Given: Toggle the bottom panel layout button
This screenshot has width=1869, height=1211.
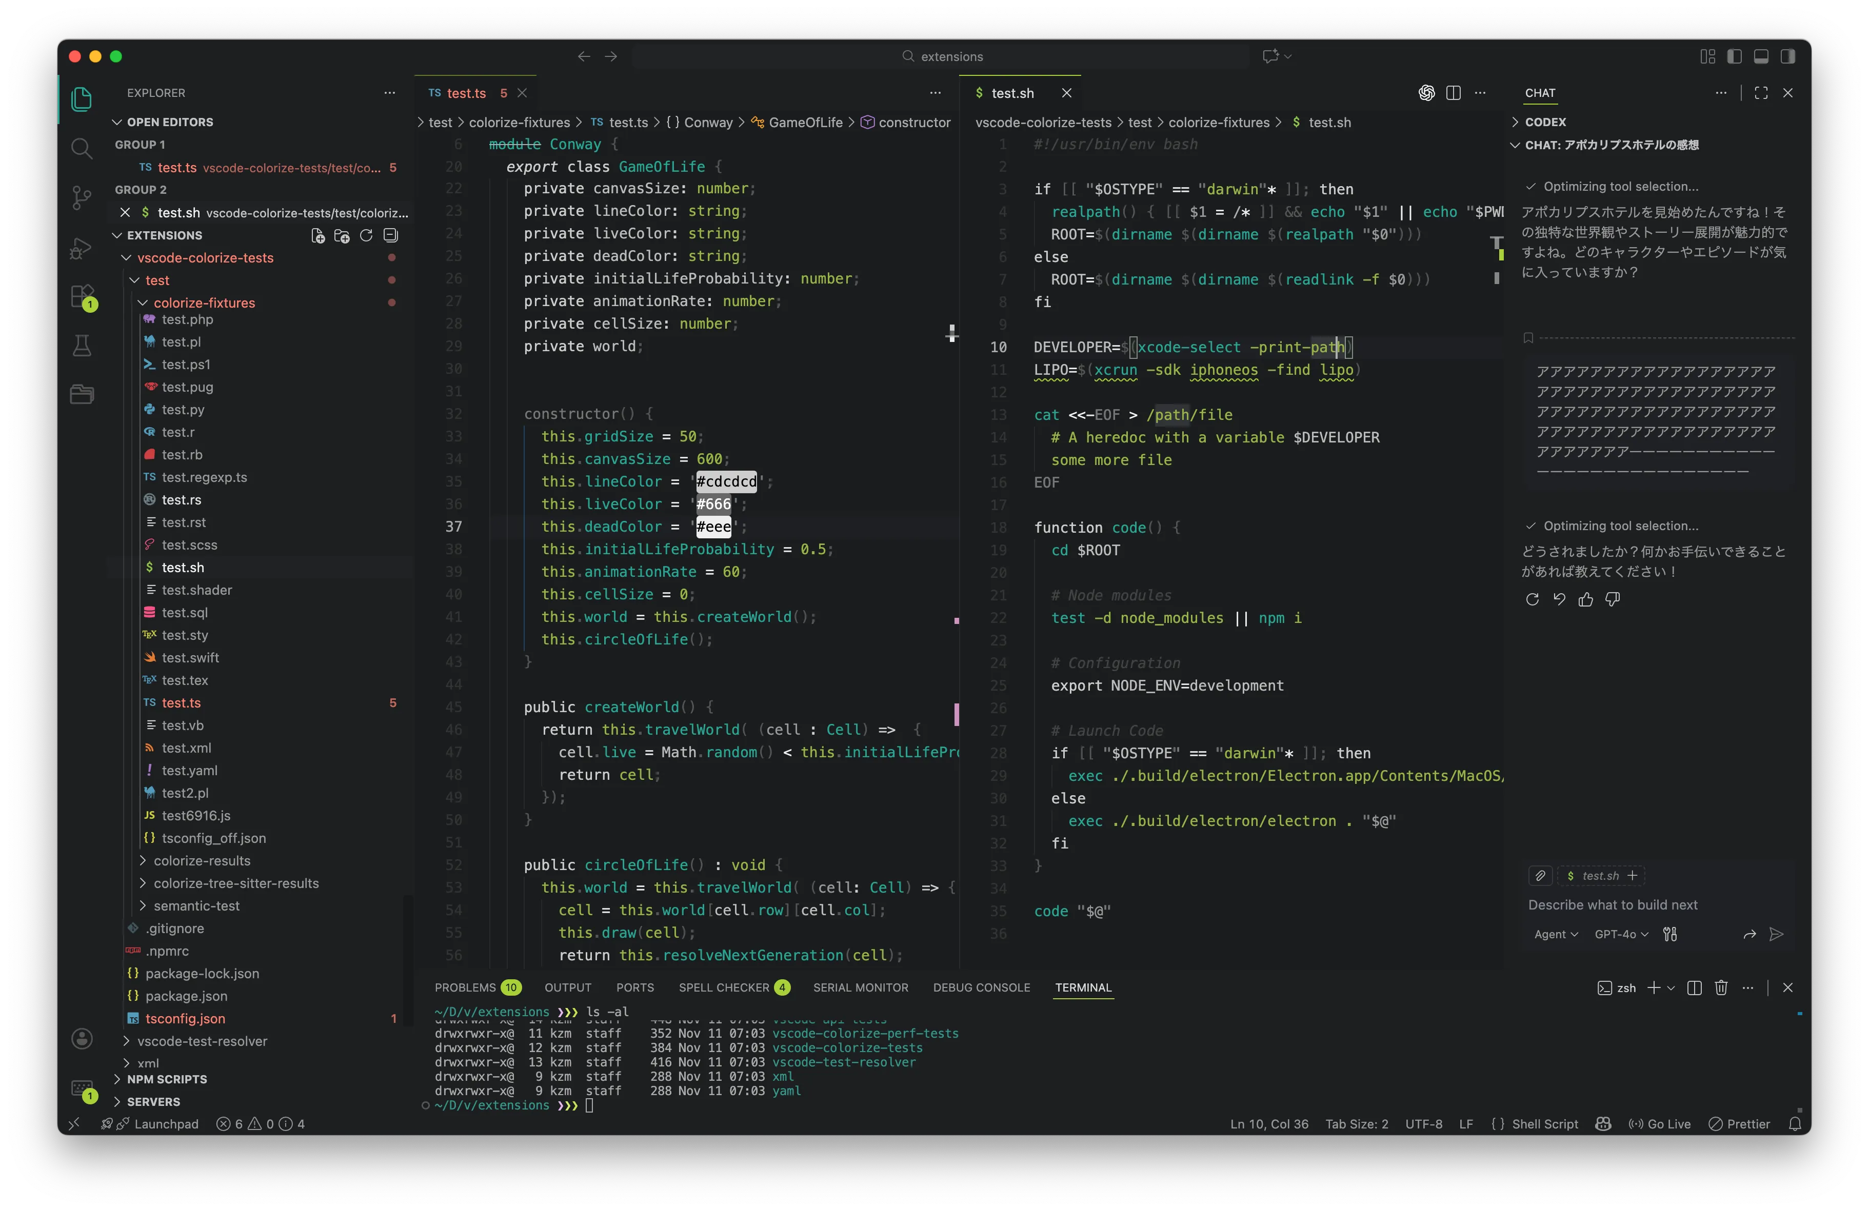Looking at the screenshot, I should coord(1761,56).
